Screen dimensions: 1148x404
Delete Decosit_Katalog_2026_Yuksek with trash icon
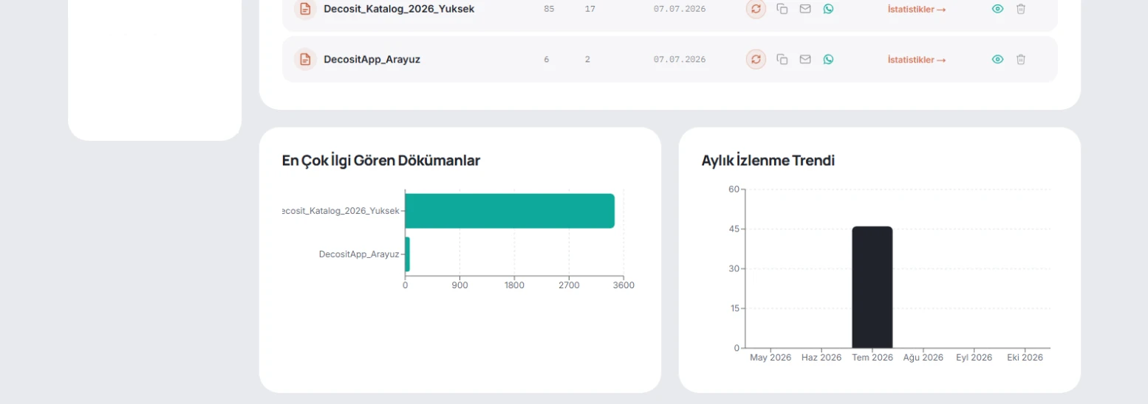1021,9
